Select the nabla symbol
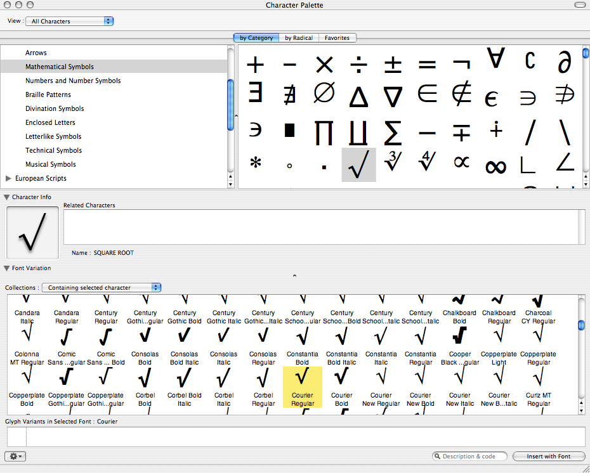The height and width of the screenshot is (473, 590). click(x=393, y=97)
